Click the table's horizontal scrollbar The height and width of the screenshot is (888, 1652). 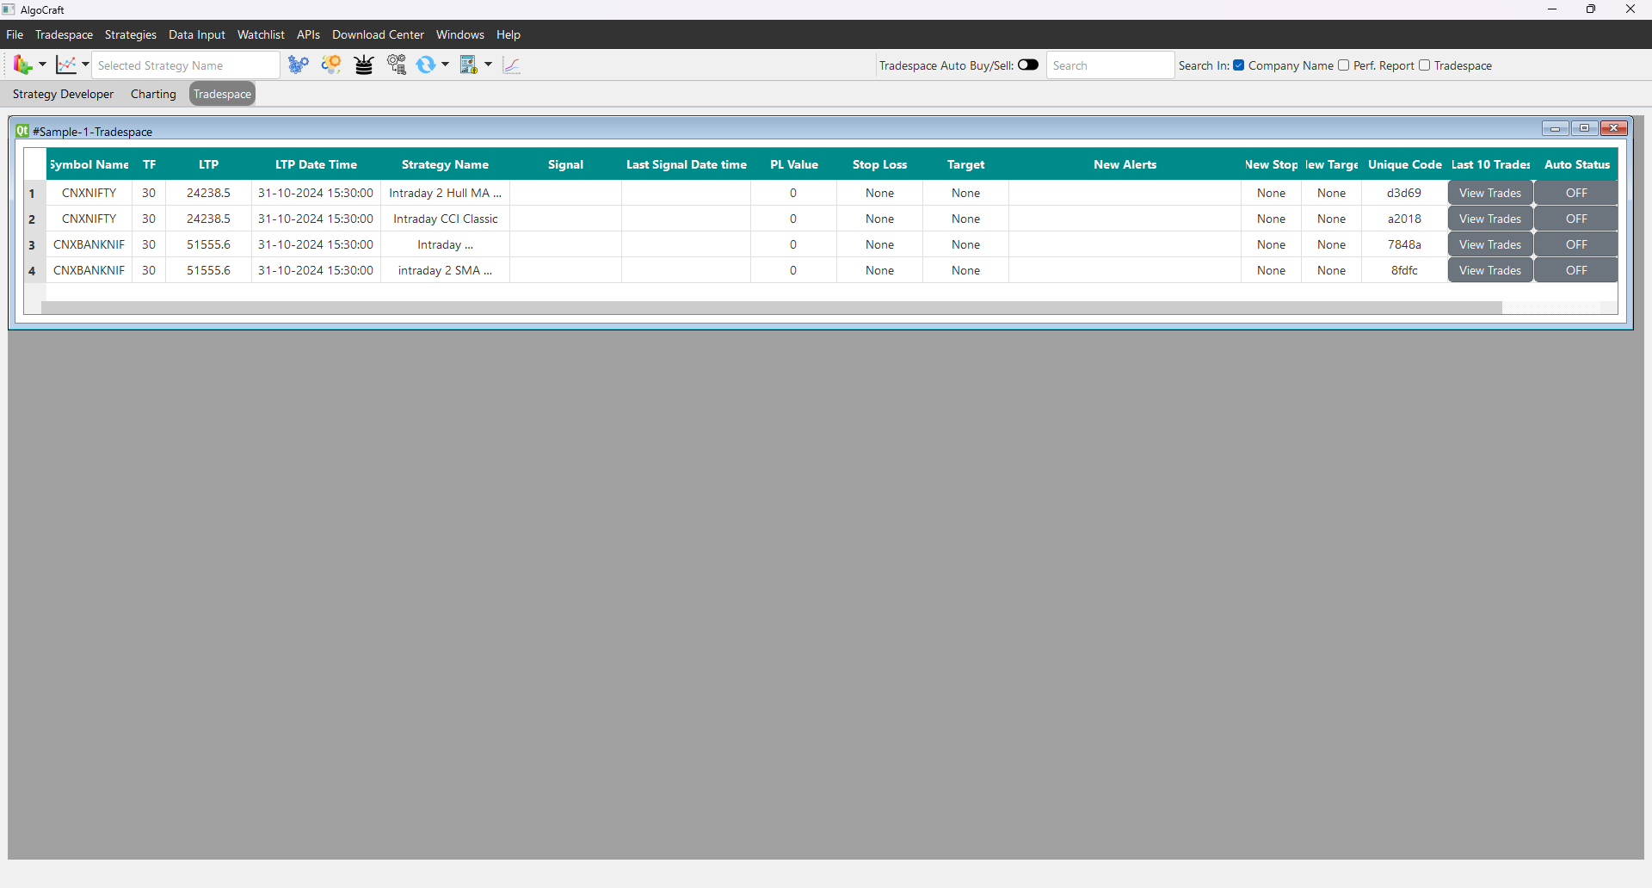771,307
